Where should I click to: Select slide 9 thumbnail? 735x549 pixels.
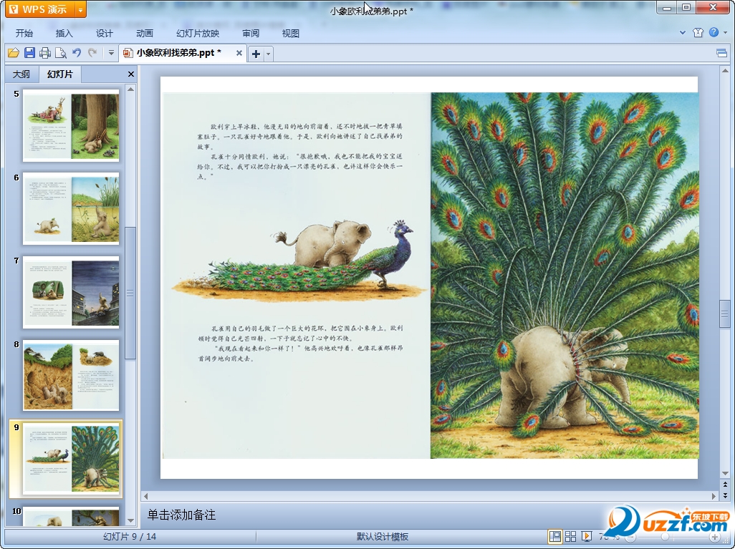click(x=71, y=459)
